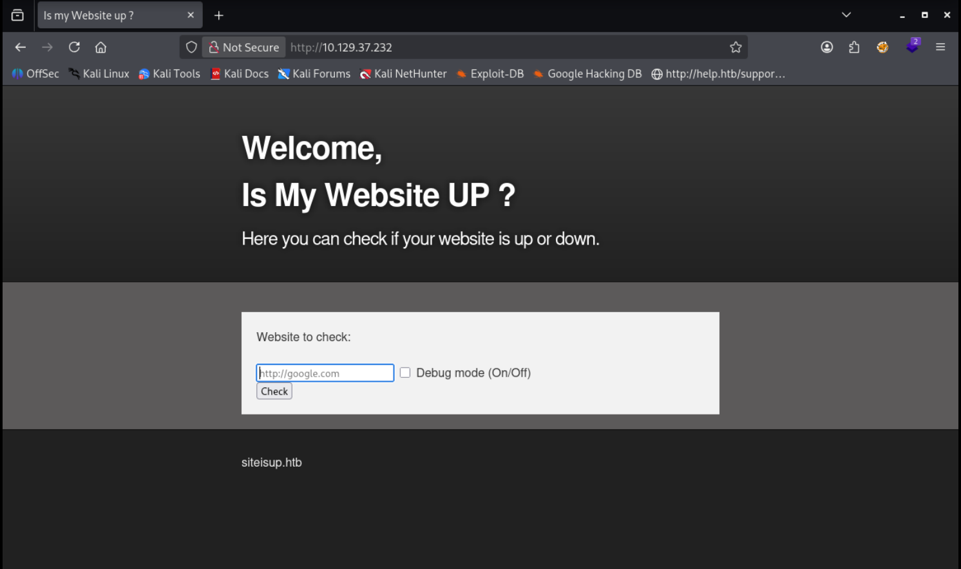The height and width of the screenshot is (569, 961).
Task: Open the purple extension with badge 2
Action: pos(912,46)
